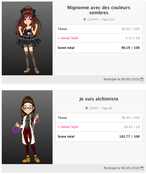Screen dimensions: 146x174
Task: Click Score total row showing 102.77
Action: (99, 137)
